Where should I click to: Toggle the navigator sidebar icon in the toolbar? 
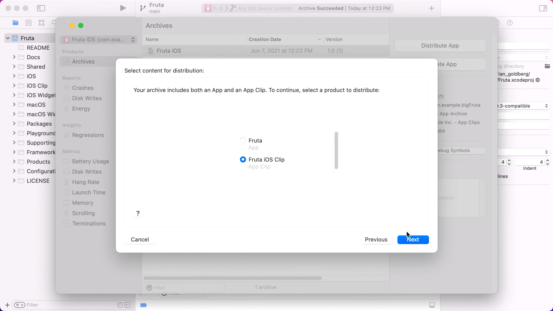(41, 8)
